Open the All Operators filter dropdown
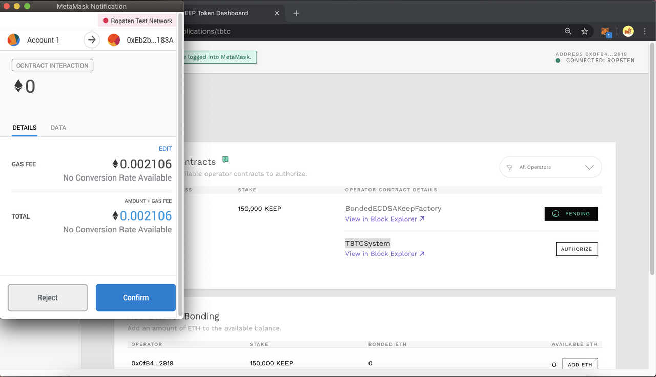Screen dimensions: 656x377 550,167
